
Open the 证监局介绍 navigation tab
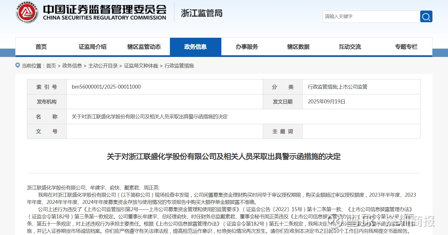[x=93, y=47]
